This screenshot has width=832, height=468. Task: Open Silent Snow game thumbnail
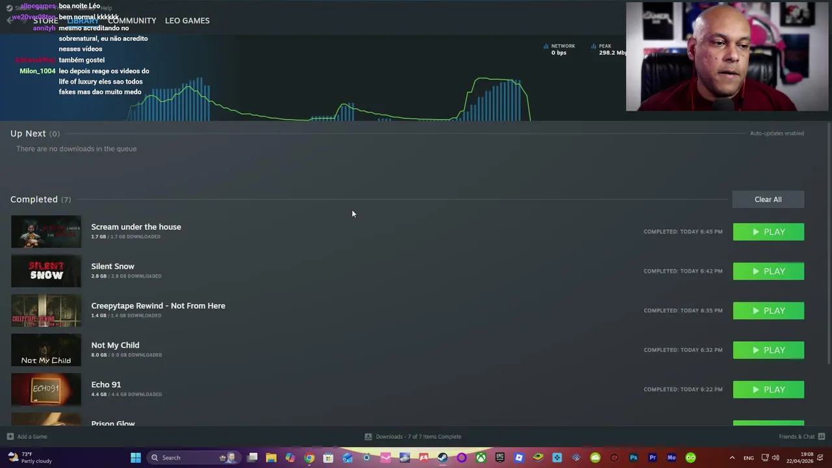(46, 271)
